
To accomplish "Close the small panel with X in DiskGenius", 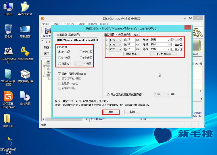I will tap(42, 41).
